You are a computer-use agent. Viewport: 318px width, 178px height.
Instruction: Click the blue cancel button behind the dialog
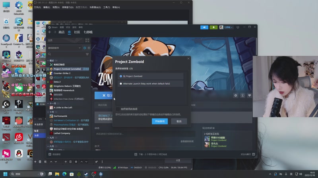(104, 95)
